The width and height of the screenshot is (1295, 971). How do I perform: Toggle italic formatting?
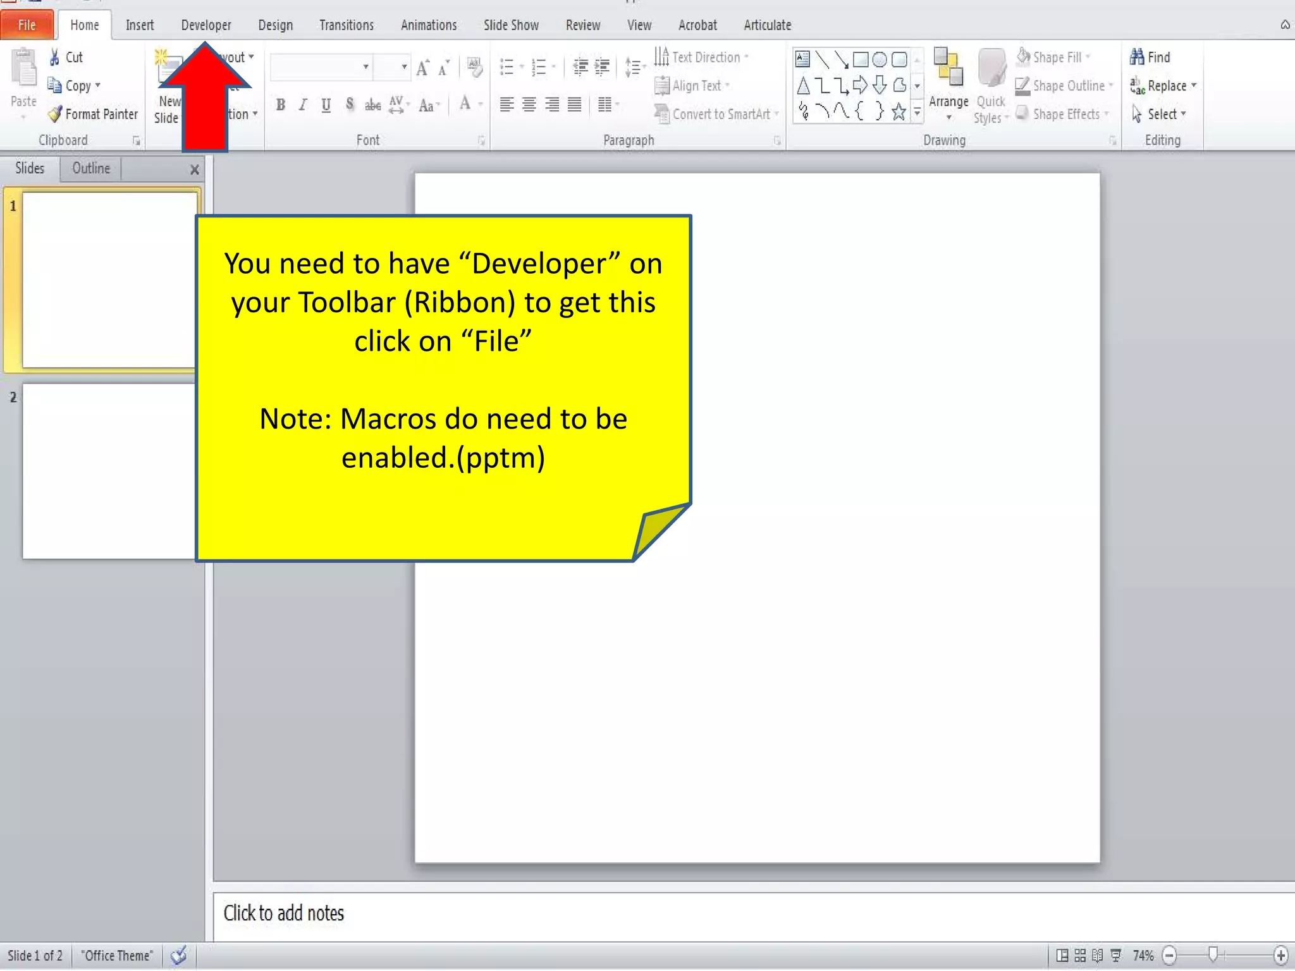[303, 105]
